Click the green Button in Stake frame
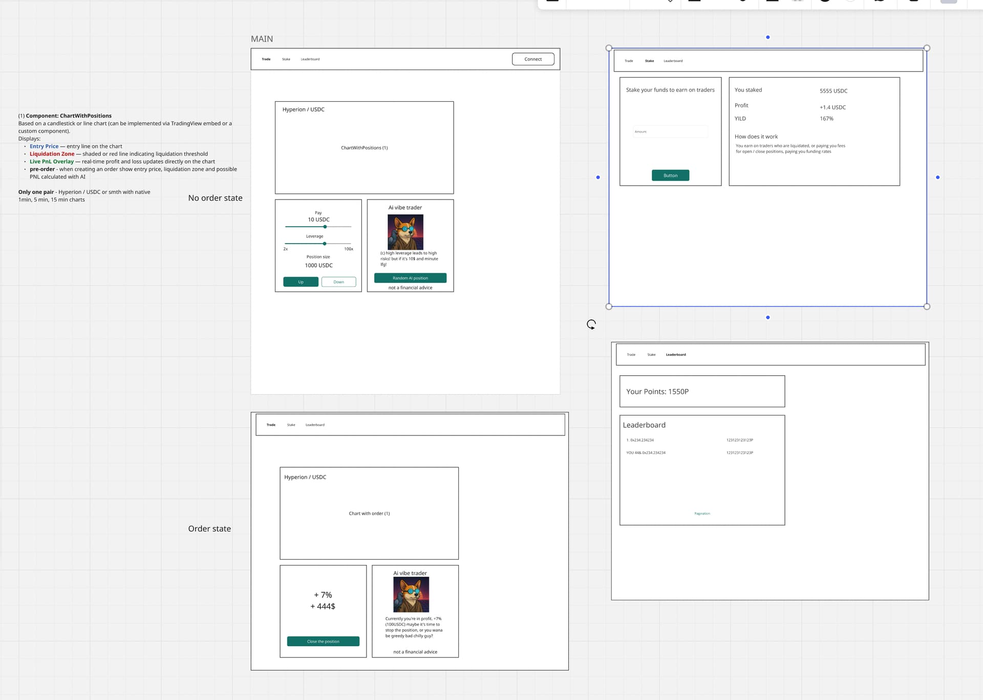 pyautogui.click(x=671, y=176)
